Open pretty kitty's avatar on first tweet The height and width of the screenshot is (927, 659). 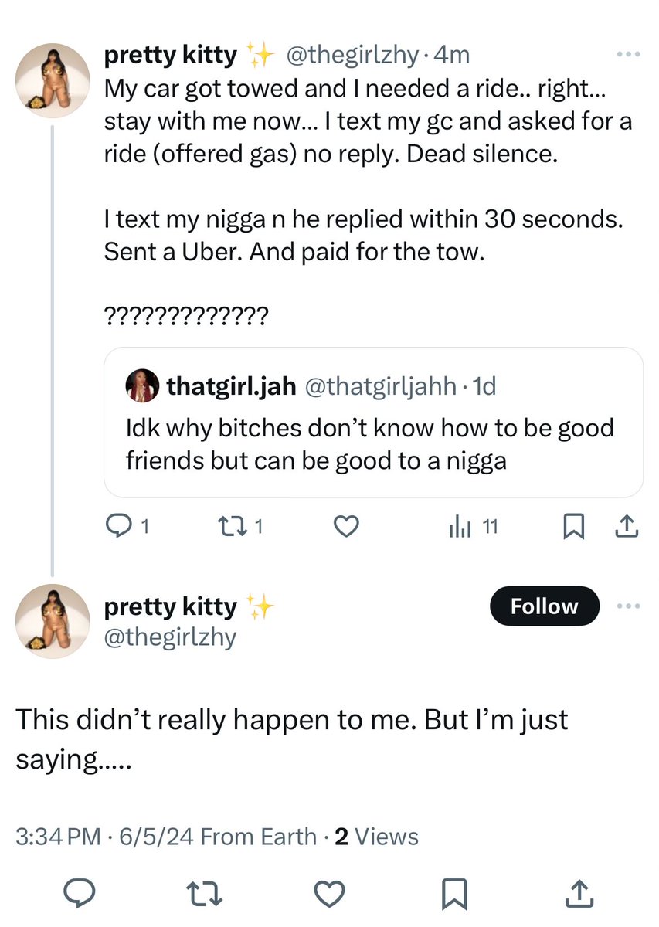point(53,81)
